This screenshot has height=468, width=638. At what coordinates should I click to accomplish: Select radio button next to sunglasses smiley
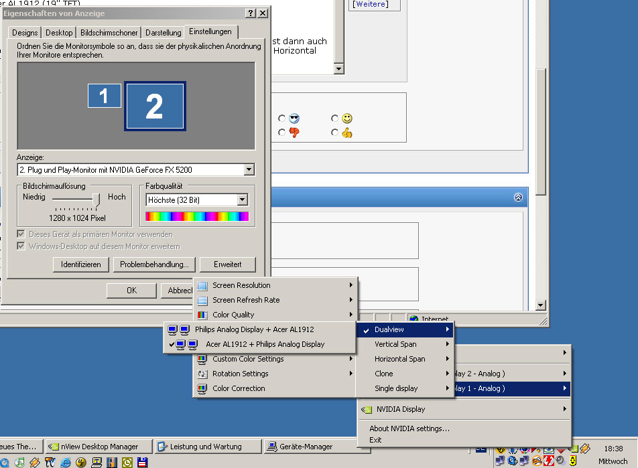pyautogui.click(x=281, y=119)
